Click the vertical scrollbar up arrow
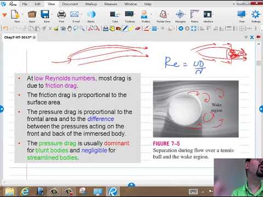This screenshot has height=197, width=263. [259, 44]
